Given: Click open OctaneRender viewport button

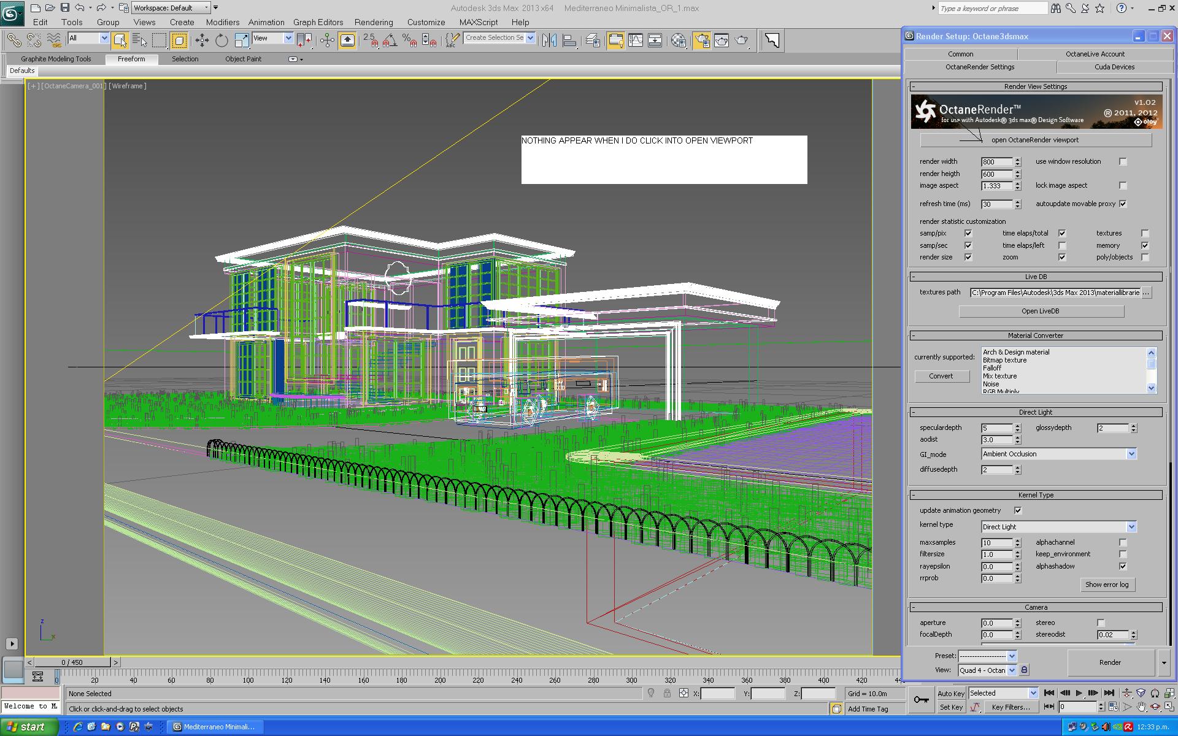Looking at the screenshot, I should click(x=1036, y=140).
